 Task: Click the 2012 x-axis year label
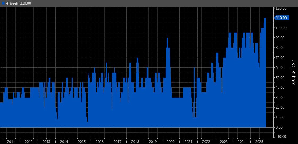coord(29,142)
